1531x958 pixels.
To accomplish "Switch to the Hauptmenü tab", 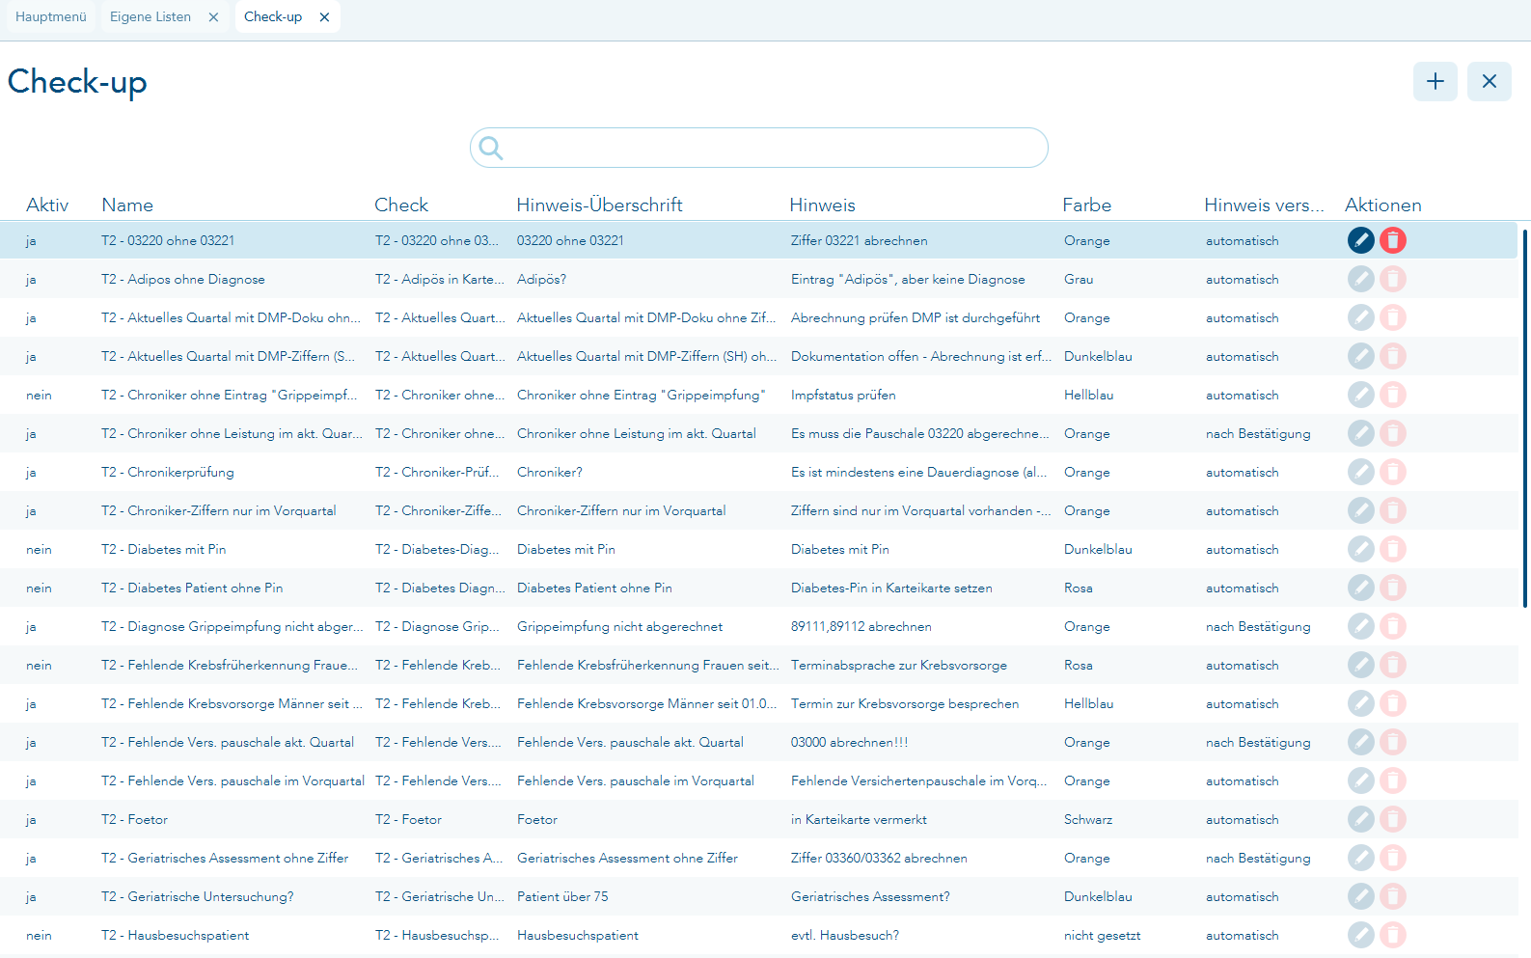I will tap(51, 17).
